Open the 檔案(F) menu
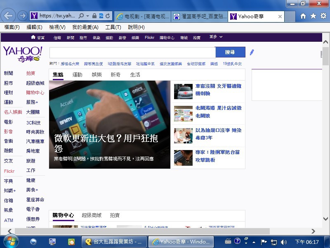 pos(12,27)
